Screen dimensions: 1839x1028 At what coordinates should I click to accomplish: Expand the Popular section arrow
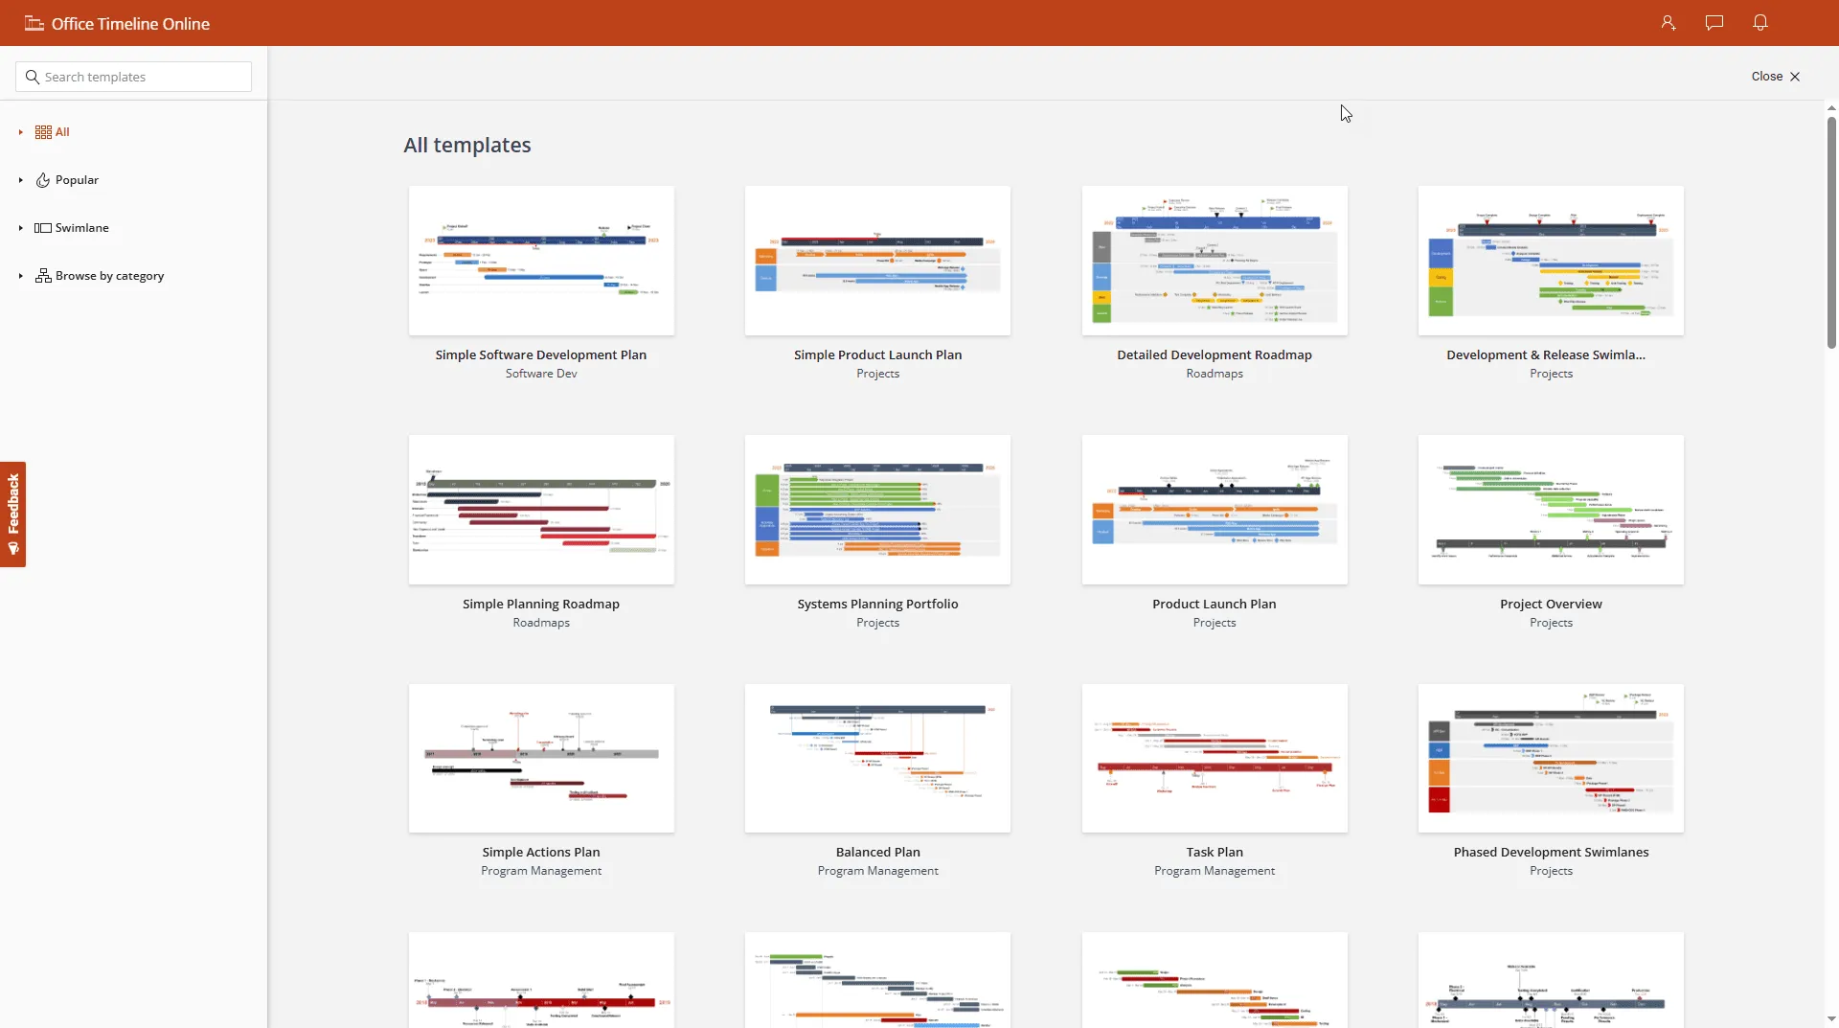[20, 180]
